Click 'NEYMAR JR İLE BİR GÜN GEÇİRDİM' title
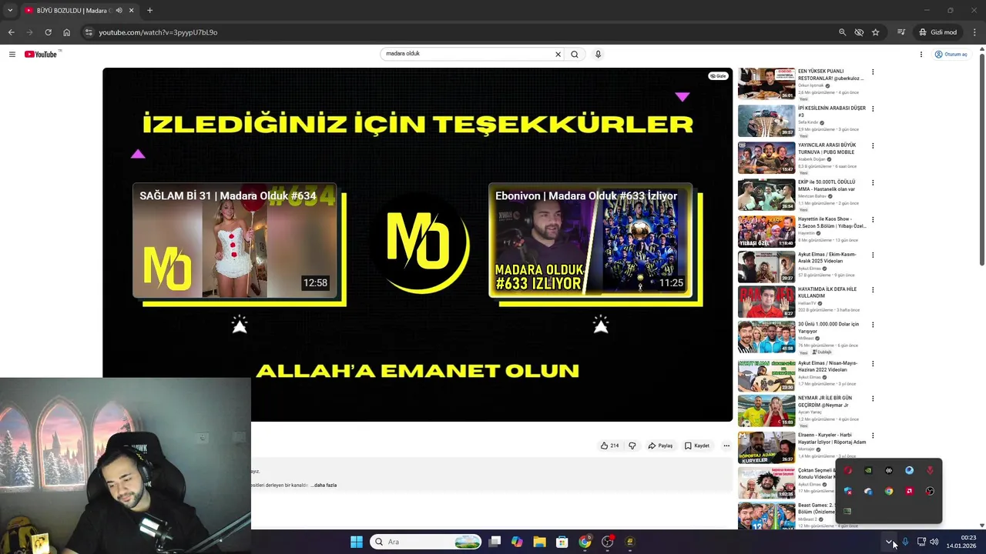Viewport: 986px width, 554px height. point(825,402)
